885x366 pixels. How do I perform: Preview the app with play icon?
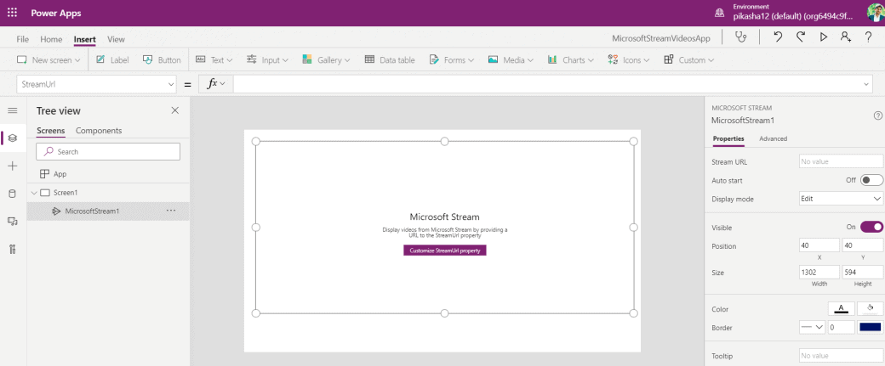click(x=824, y=37)
